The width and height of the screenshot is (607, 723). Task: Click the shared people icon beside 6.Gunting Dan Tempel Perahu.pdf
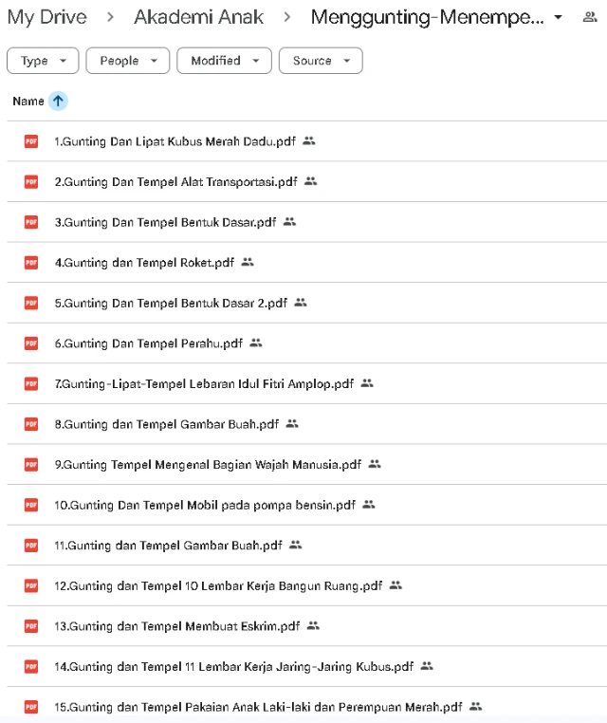click(256, 343)
